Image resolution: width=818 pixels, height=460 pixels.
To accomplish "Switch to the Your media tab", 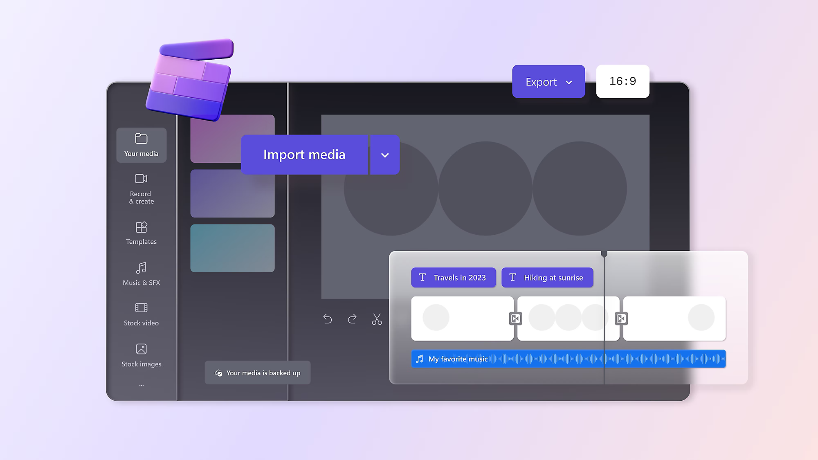I will [141, 145].
